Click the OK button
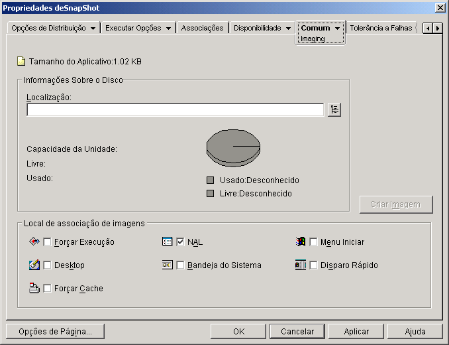This screenshot has width=449, height=345. (238, 332)
